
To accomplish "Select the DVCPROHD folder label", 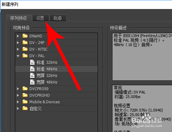I will (x=39, y=95).
